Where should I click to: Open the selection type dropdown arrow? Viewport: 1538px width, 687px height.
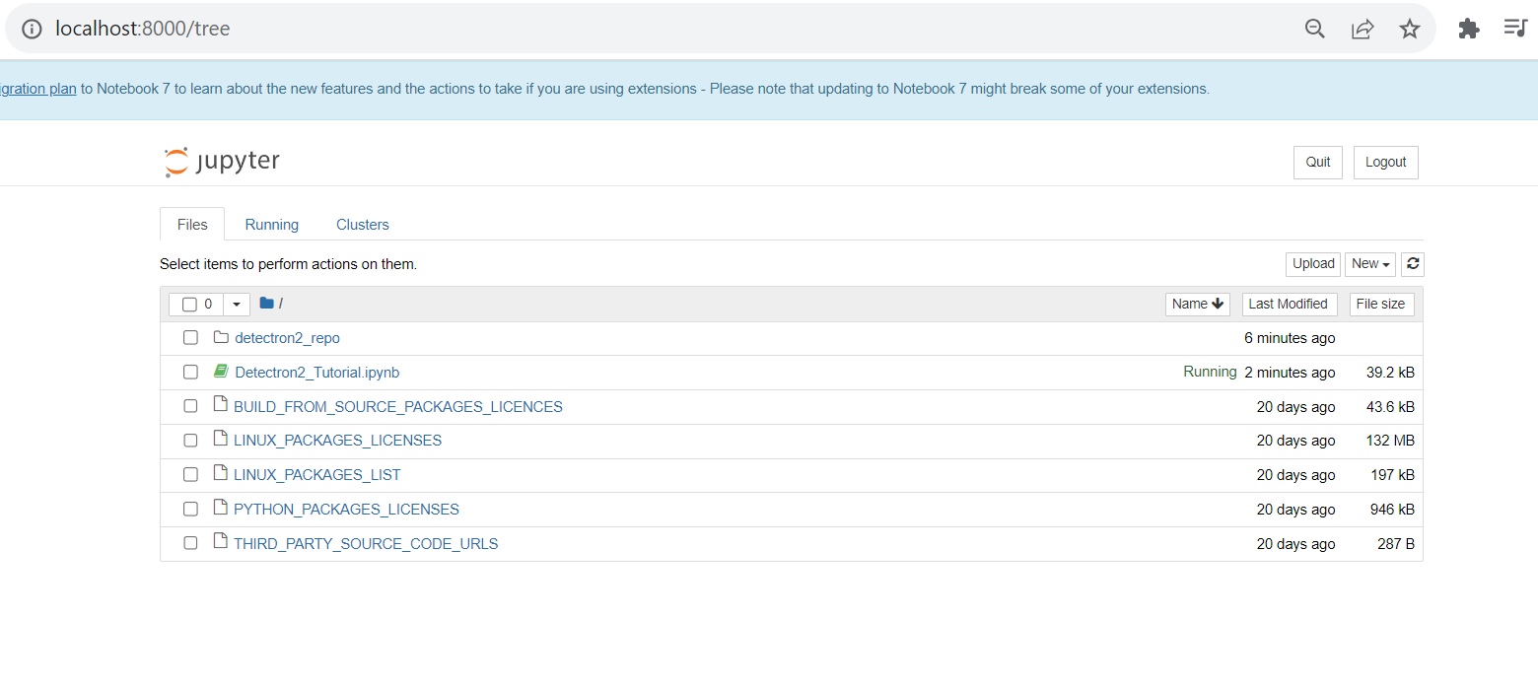(237, 305)
